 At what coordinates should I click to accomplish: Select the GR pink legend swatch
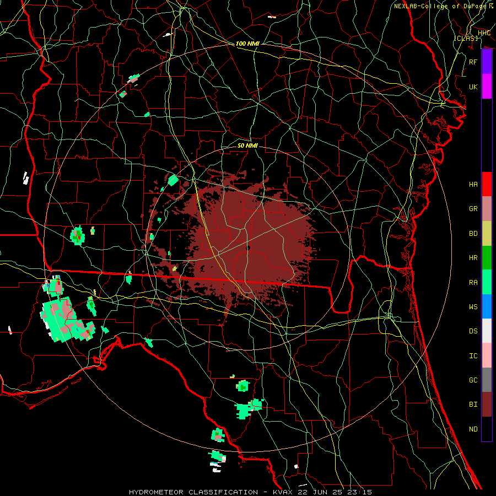487,208
